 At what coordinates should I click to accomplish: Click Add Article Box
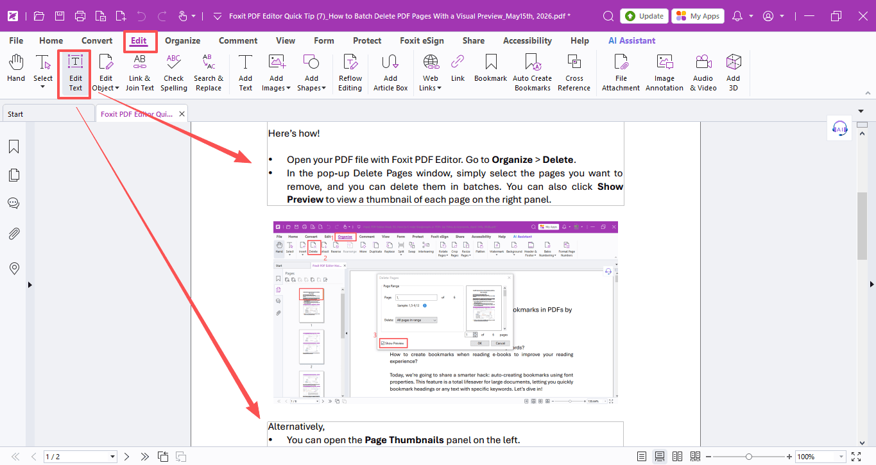pyautogui.click(x=390, y=73)
